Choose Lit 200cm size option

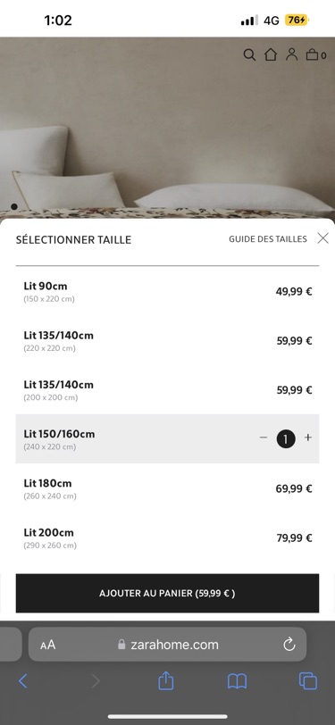168,537
